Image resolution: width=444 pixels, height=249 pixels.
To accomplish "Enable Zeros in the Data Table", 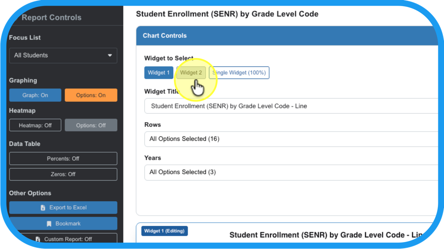I will 63,174.
